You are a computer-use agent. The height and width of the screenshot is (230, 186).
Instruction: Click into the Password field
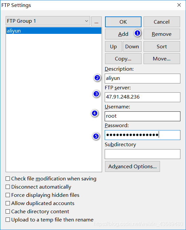pyautogui.click(x=142, y=135)
